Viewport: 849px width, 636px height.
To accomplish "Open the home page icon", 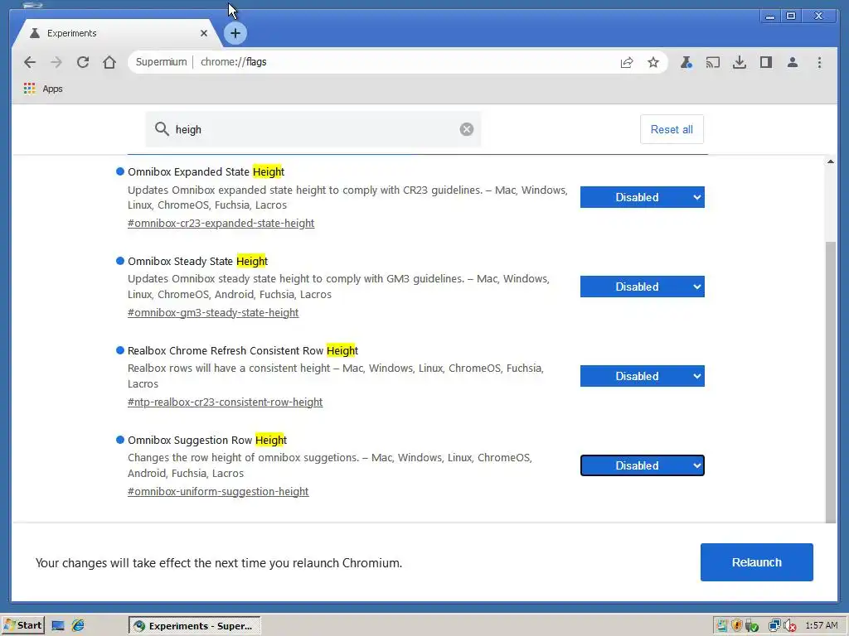I will (x=109, y=62).
